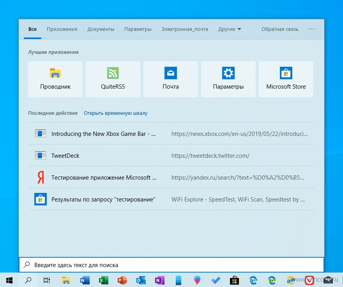
Task: Open Paint 3D from the taskbar
Action: click(197, 280)
